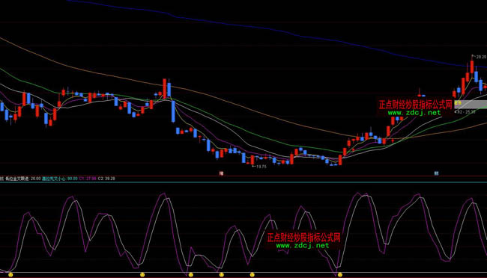Click the large blue gap-down candle

[x=173, y=111]
